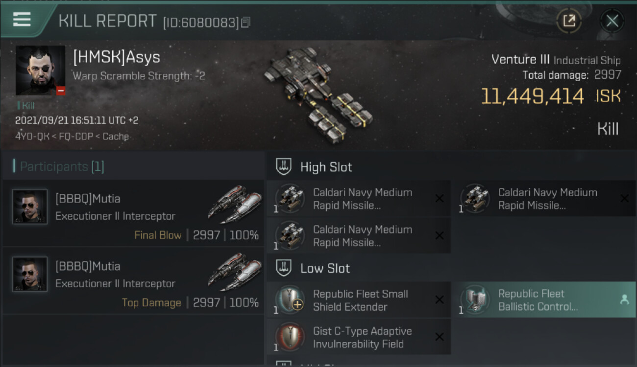Open the hamburger menu beside Kill Report
This screenshot has height=367, width=637.
[22, 20]
